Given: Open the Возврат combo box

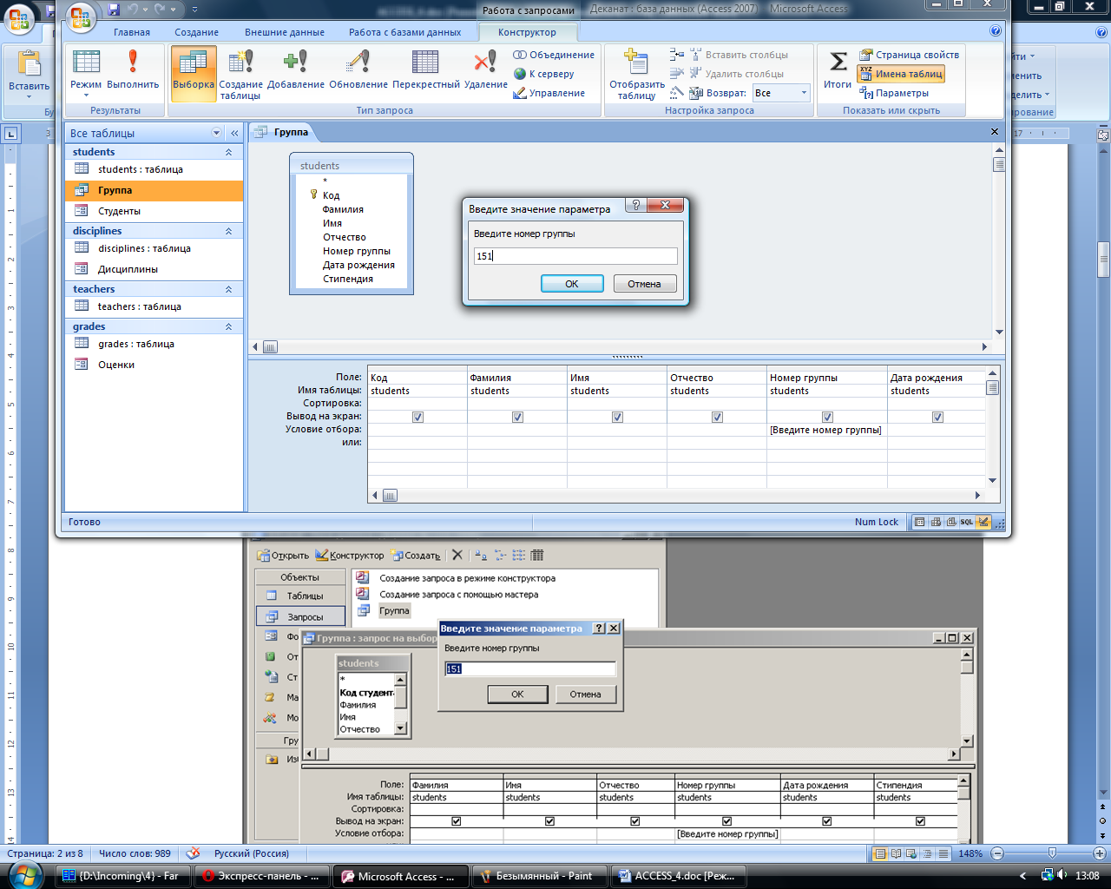Looking at the screenshot, I should (x=780, y=93).
